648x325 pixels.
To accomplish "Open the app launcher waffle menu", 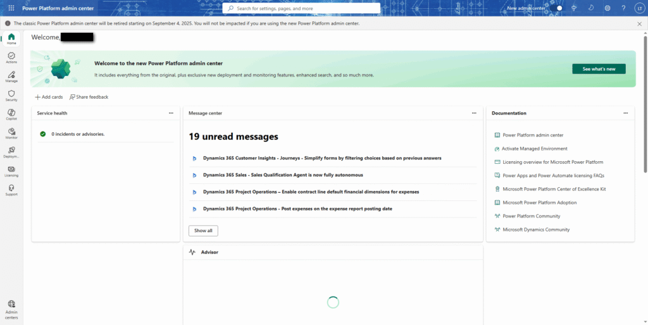I will 11,8.
